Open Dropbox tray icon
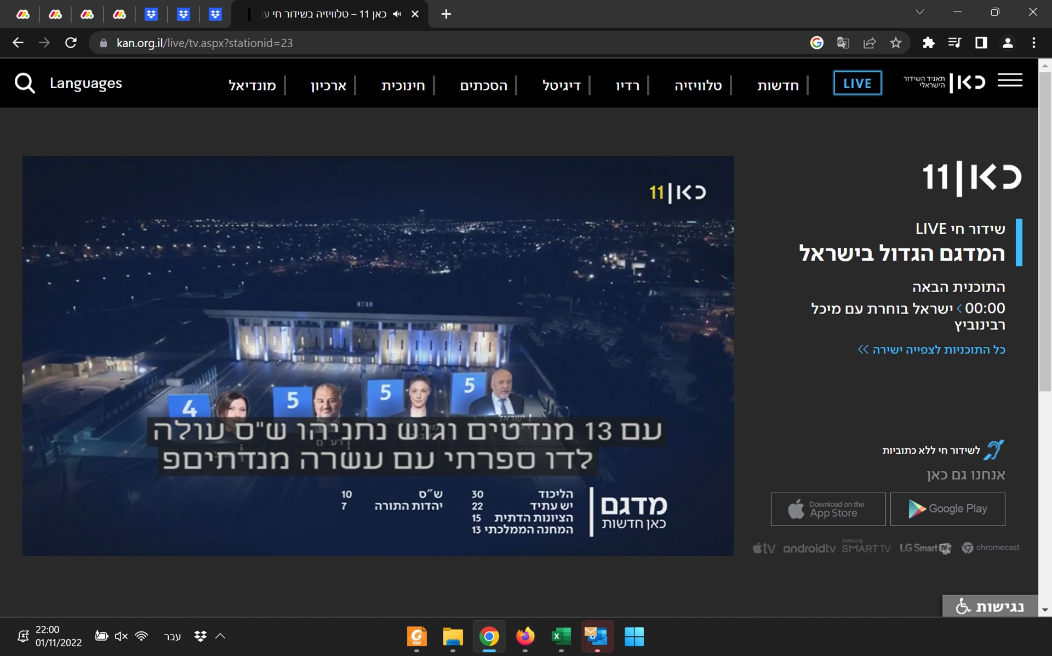1052x656 pixels. [201, 636]
